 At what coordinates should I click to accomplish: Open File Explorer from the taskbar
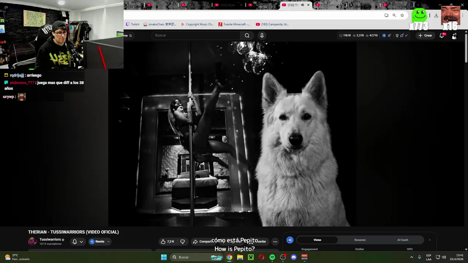240,257
